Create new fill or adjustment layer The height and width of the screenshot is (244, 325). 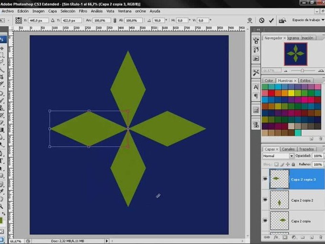point(294,237)
